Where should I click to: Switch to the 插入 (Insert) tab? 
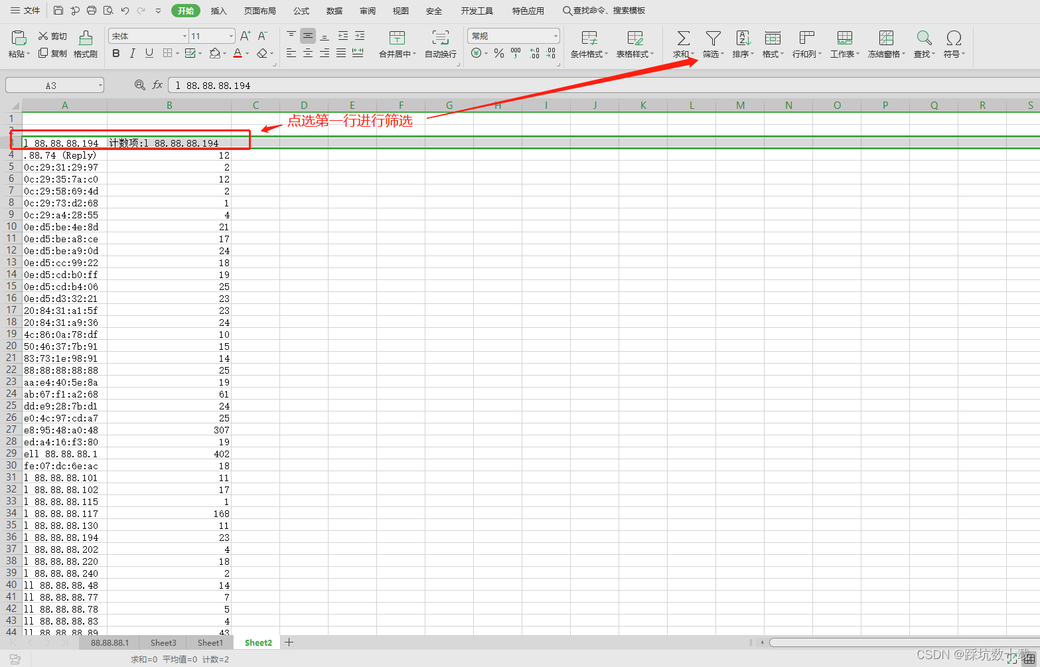[x=218, y=11]
